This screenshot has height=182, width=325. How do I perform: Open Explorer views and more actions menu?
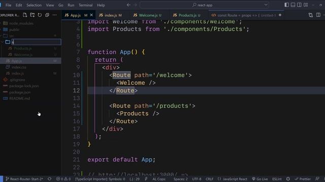pos(54,15)
